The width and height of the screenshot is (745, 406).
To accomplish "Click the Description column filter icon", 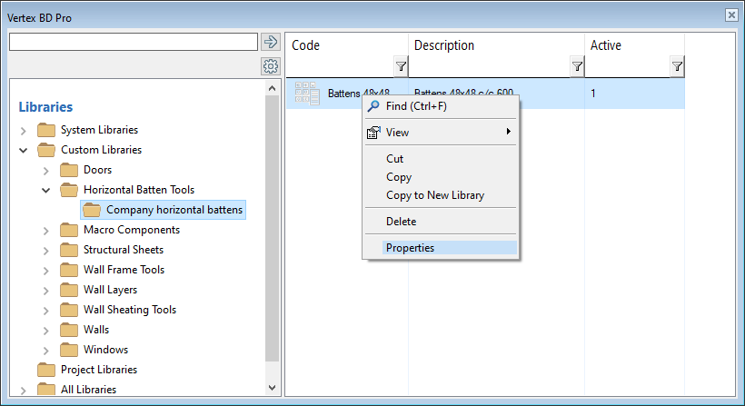I will click(577, 66).
